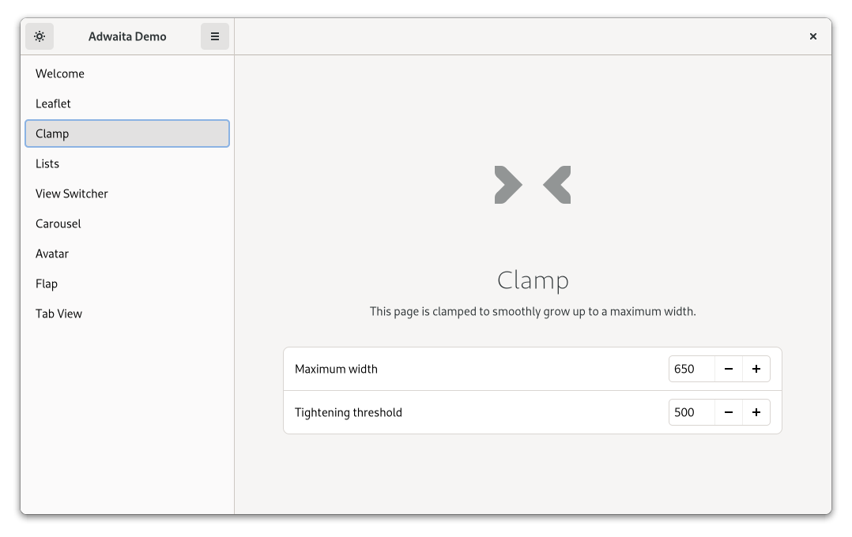
Task: Click the Clamp arrows icon
Action: point(533,185)
